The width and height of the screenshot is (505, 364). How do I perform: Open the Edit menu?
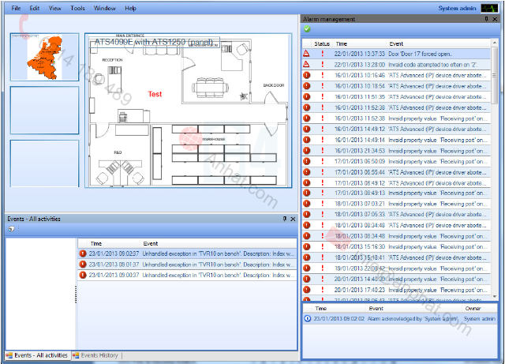(35, 8)
